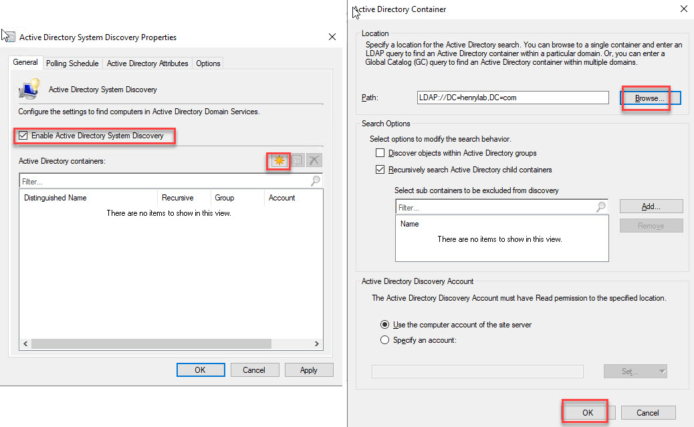694x427 pixels.
Task: Go to the Options tab
Action: click(208, 63)
